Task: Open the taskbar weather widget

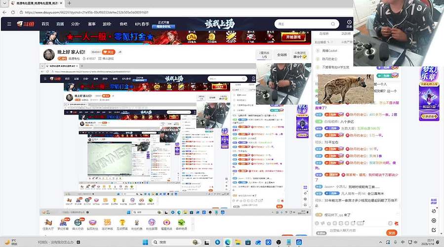Action: pos(11,242)
